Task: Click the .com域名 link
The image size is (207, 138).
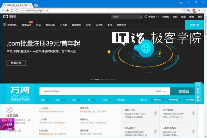Action: [x=44, y=108]
